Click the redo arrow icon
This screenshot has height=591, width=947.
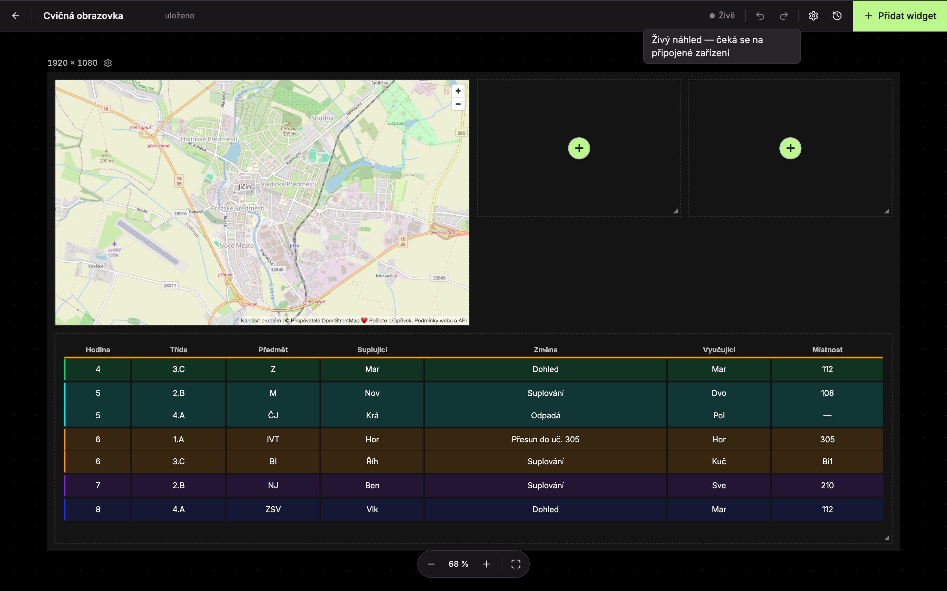click(784, 16)
